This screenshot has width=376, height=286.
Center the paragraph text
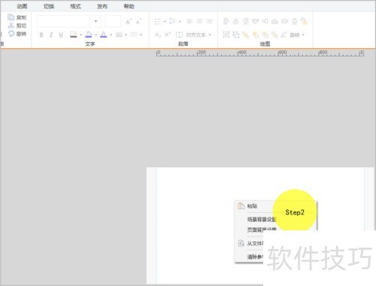pos(199,21)
